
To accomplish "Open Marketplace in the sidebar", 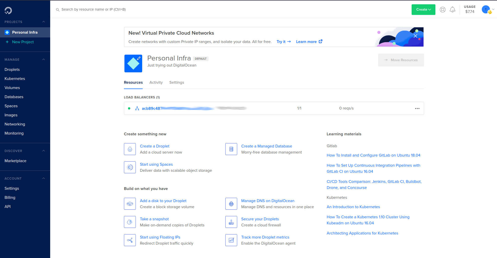I will 15,161.
